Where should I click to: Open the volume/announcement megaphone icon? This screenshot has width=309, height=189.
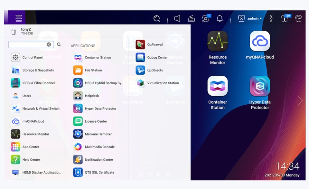[x=177, y=19]
